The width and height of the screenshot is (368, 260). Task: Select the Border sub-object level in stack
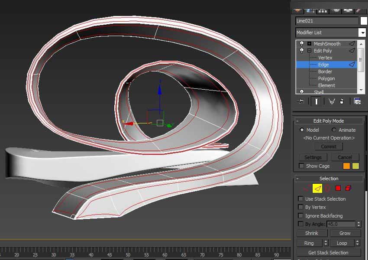(325, 71)
